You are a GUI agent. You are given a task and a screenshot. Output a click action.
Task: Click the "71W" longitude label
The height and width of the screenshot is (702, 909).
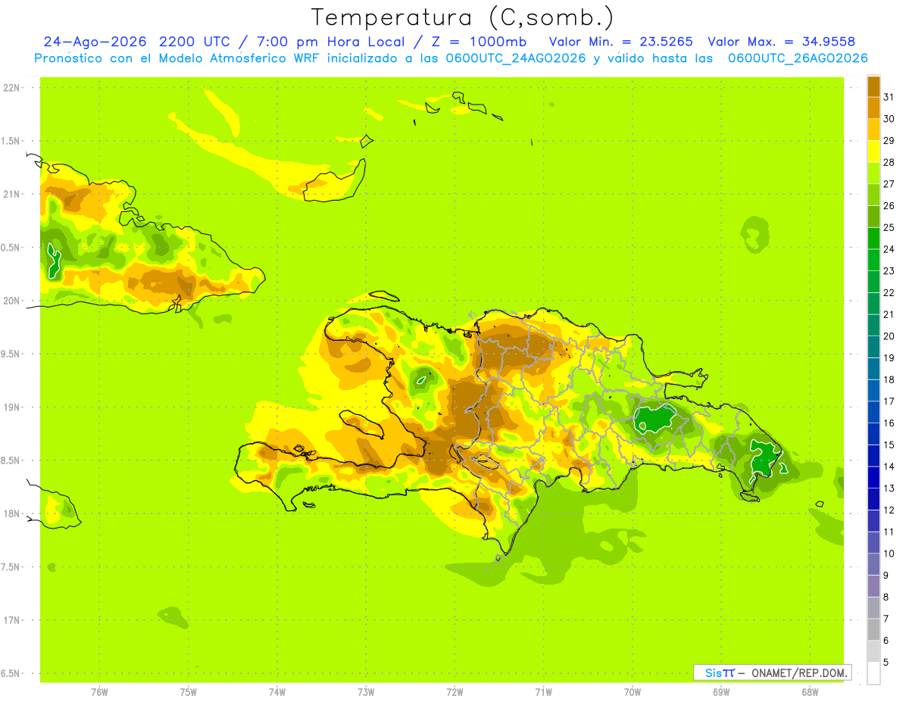click(x=543, y=692)
